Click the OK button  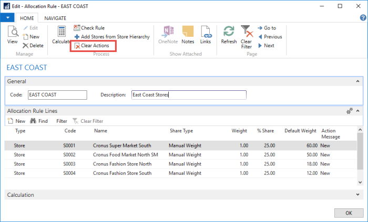tap(348, 213)
